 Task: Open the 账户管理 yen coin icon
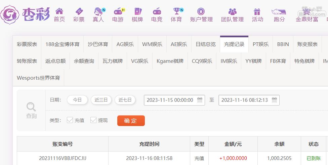click(201, 11)
